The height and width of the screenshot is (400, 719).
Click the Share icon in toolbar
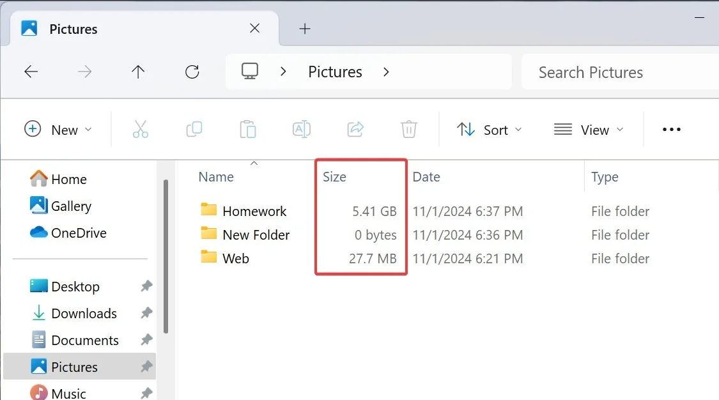(x=355, y=130)
